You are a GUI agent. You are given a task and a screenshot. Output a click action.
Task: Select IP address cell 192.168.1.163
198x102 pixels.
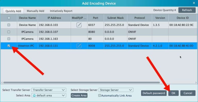[54, 39]
